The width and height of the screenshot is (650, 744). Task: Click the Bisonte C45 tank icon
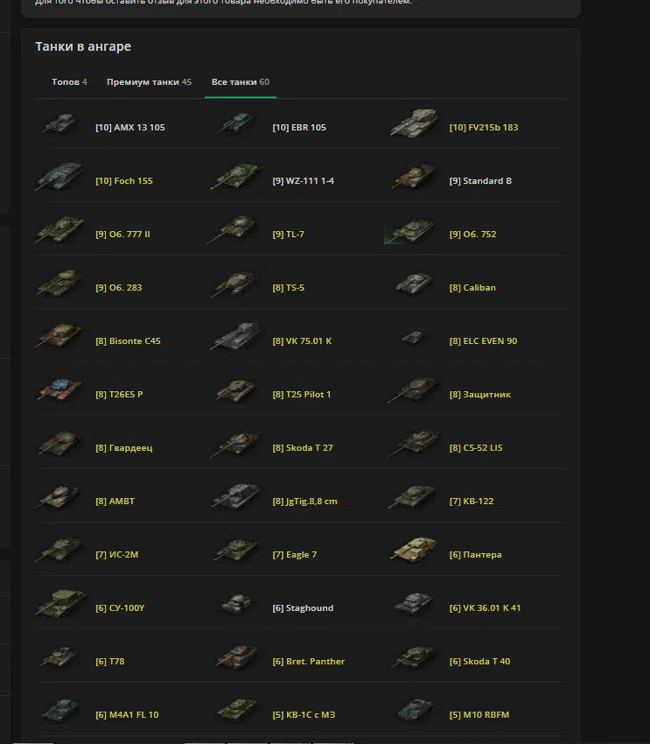pos(59,336)
